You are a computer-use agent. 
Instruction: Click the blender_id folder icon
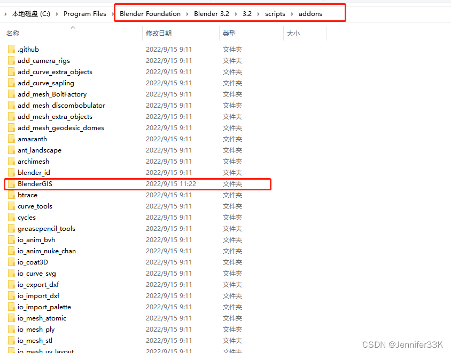(x=11, y=172)
